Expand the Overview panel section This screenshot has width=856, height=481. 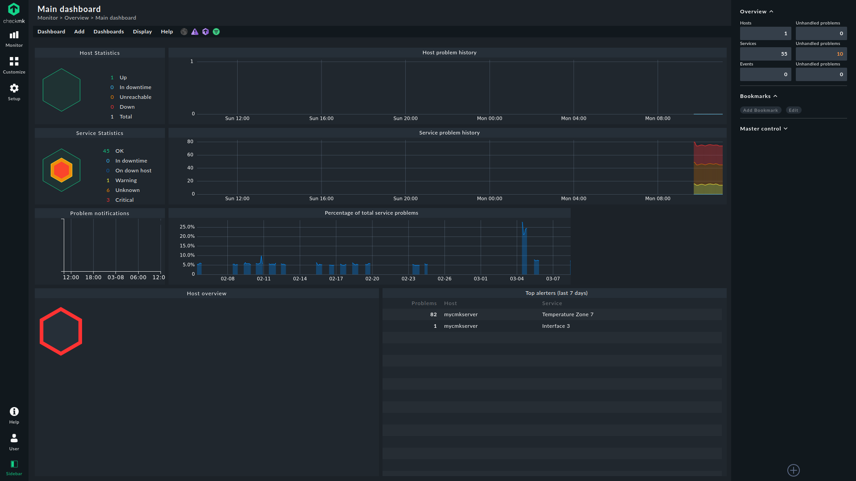[x=771, y=11]
